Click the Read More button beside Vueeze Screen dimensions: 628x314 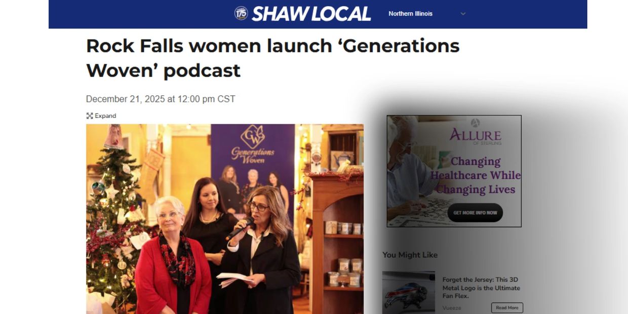[x=507, y=308]
